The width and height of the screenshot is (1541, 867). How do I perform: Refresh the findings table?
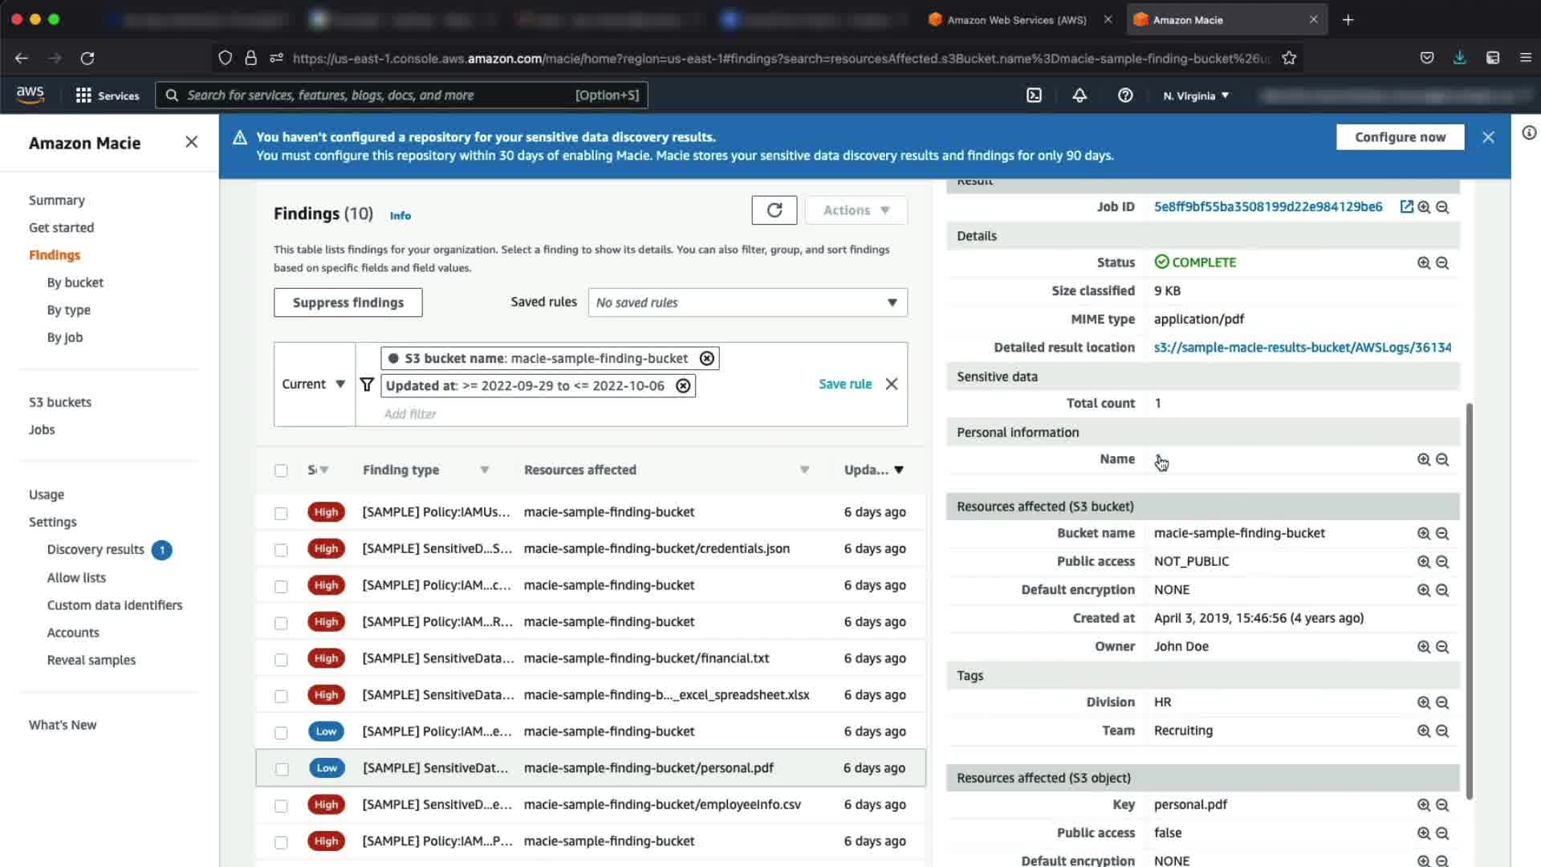click(x=774, y=210)
